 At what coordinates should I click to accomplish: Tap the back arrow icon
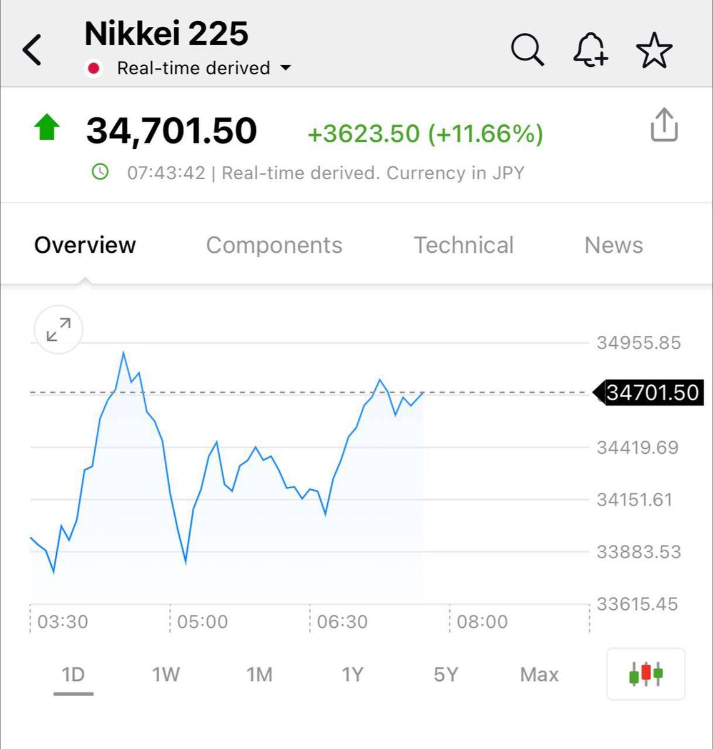32,50
